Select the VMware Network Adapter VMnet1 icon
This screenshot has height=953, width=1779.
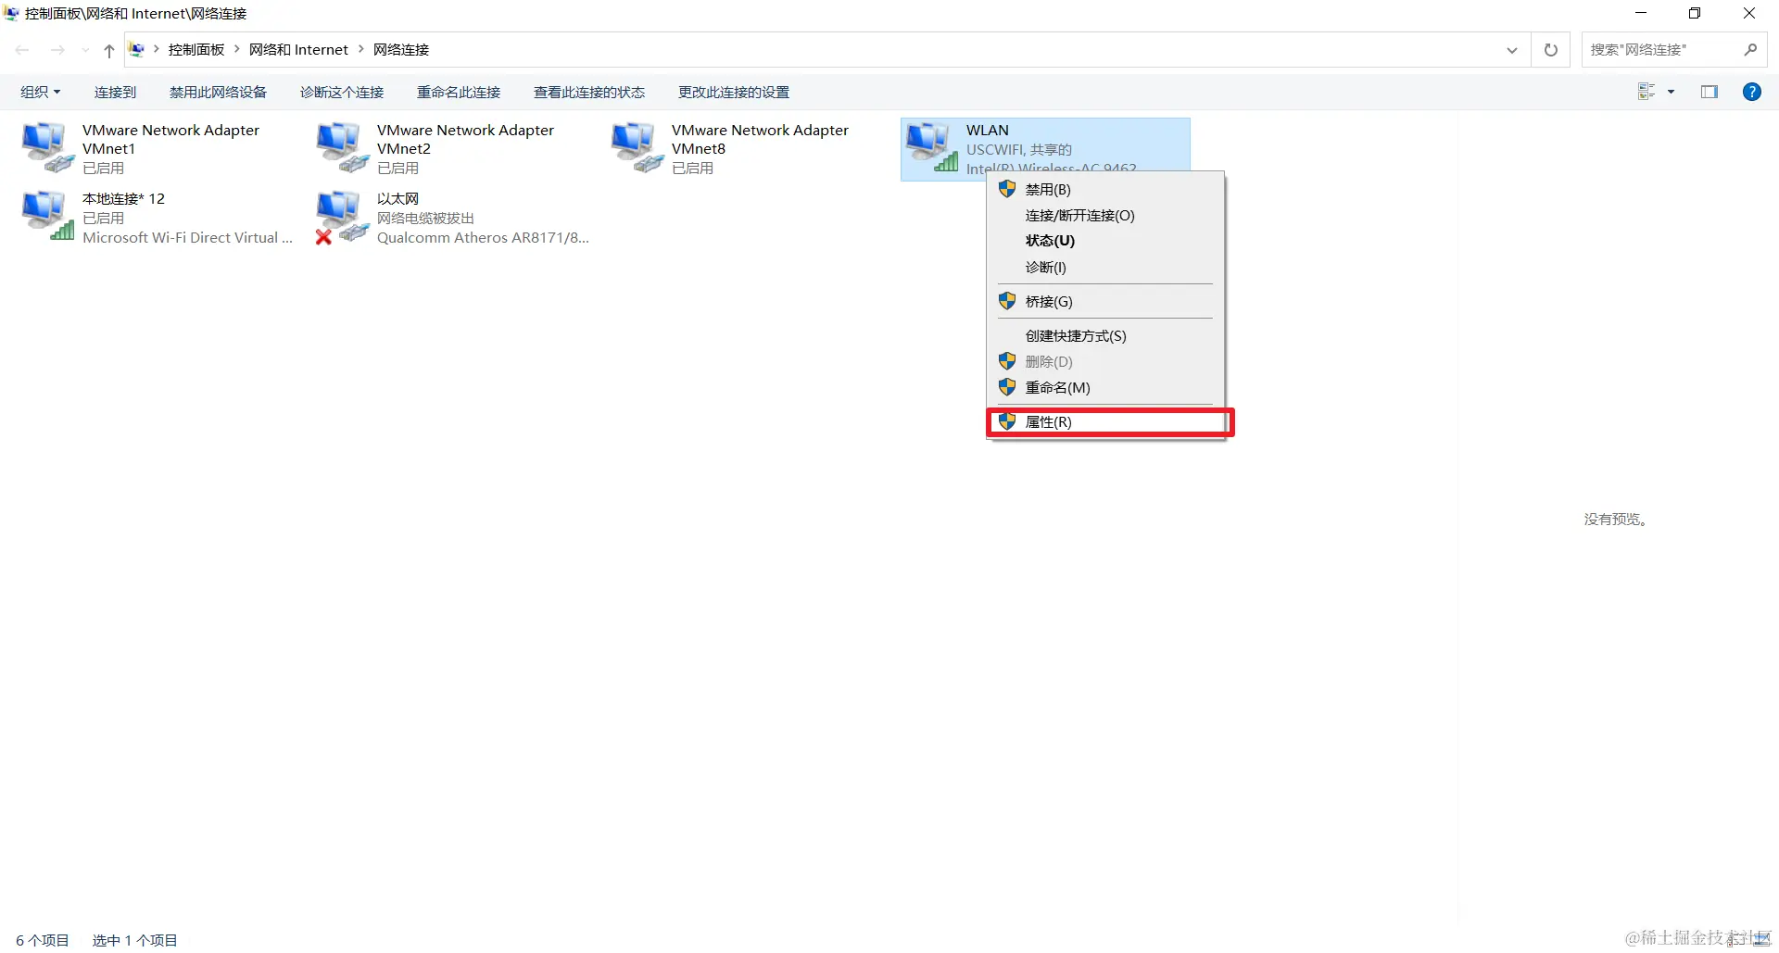pyautogui.click(x=47, y=148)
